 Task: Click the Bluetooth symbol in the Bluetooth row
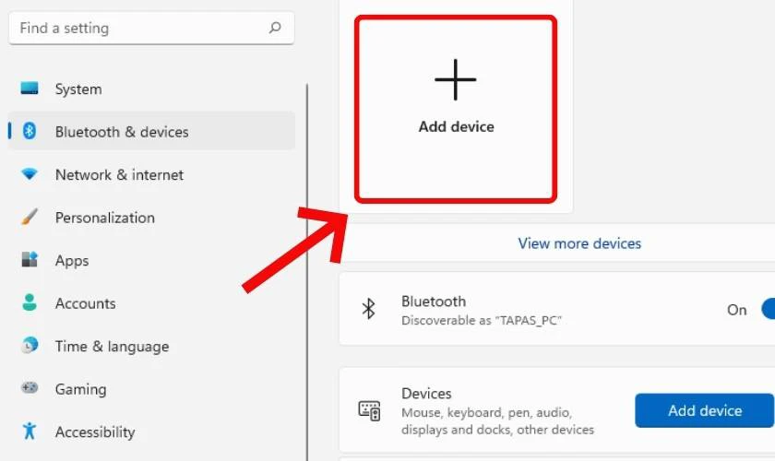(x=369, y=310)
